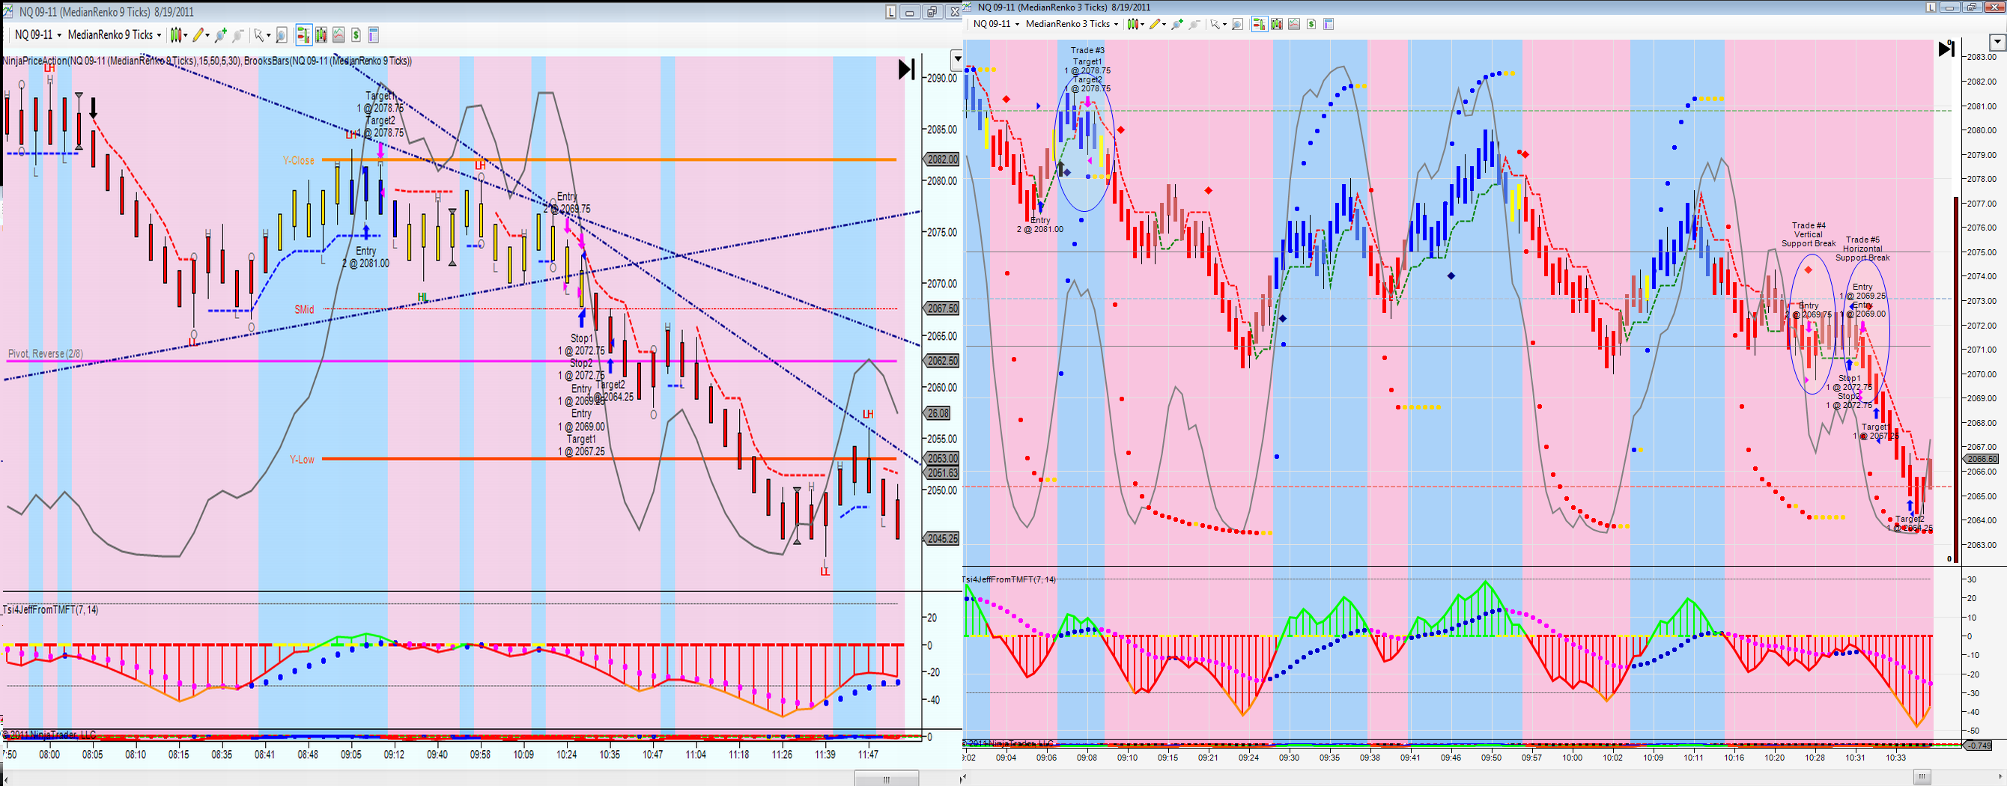Click the L link button of 9 Ticks window

click(891, 12)
